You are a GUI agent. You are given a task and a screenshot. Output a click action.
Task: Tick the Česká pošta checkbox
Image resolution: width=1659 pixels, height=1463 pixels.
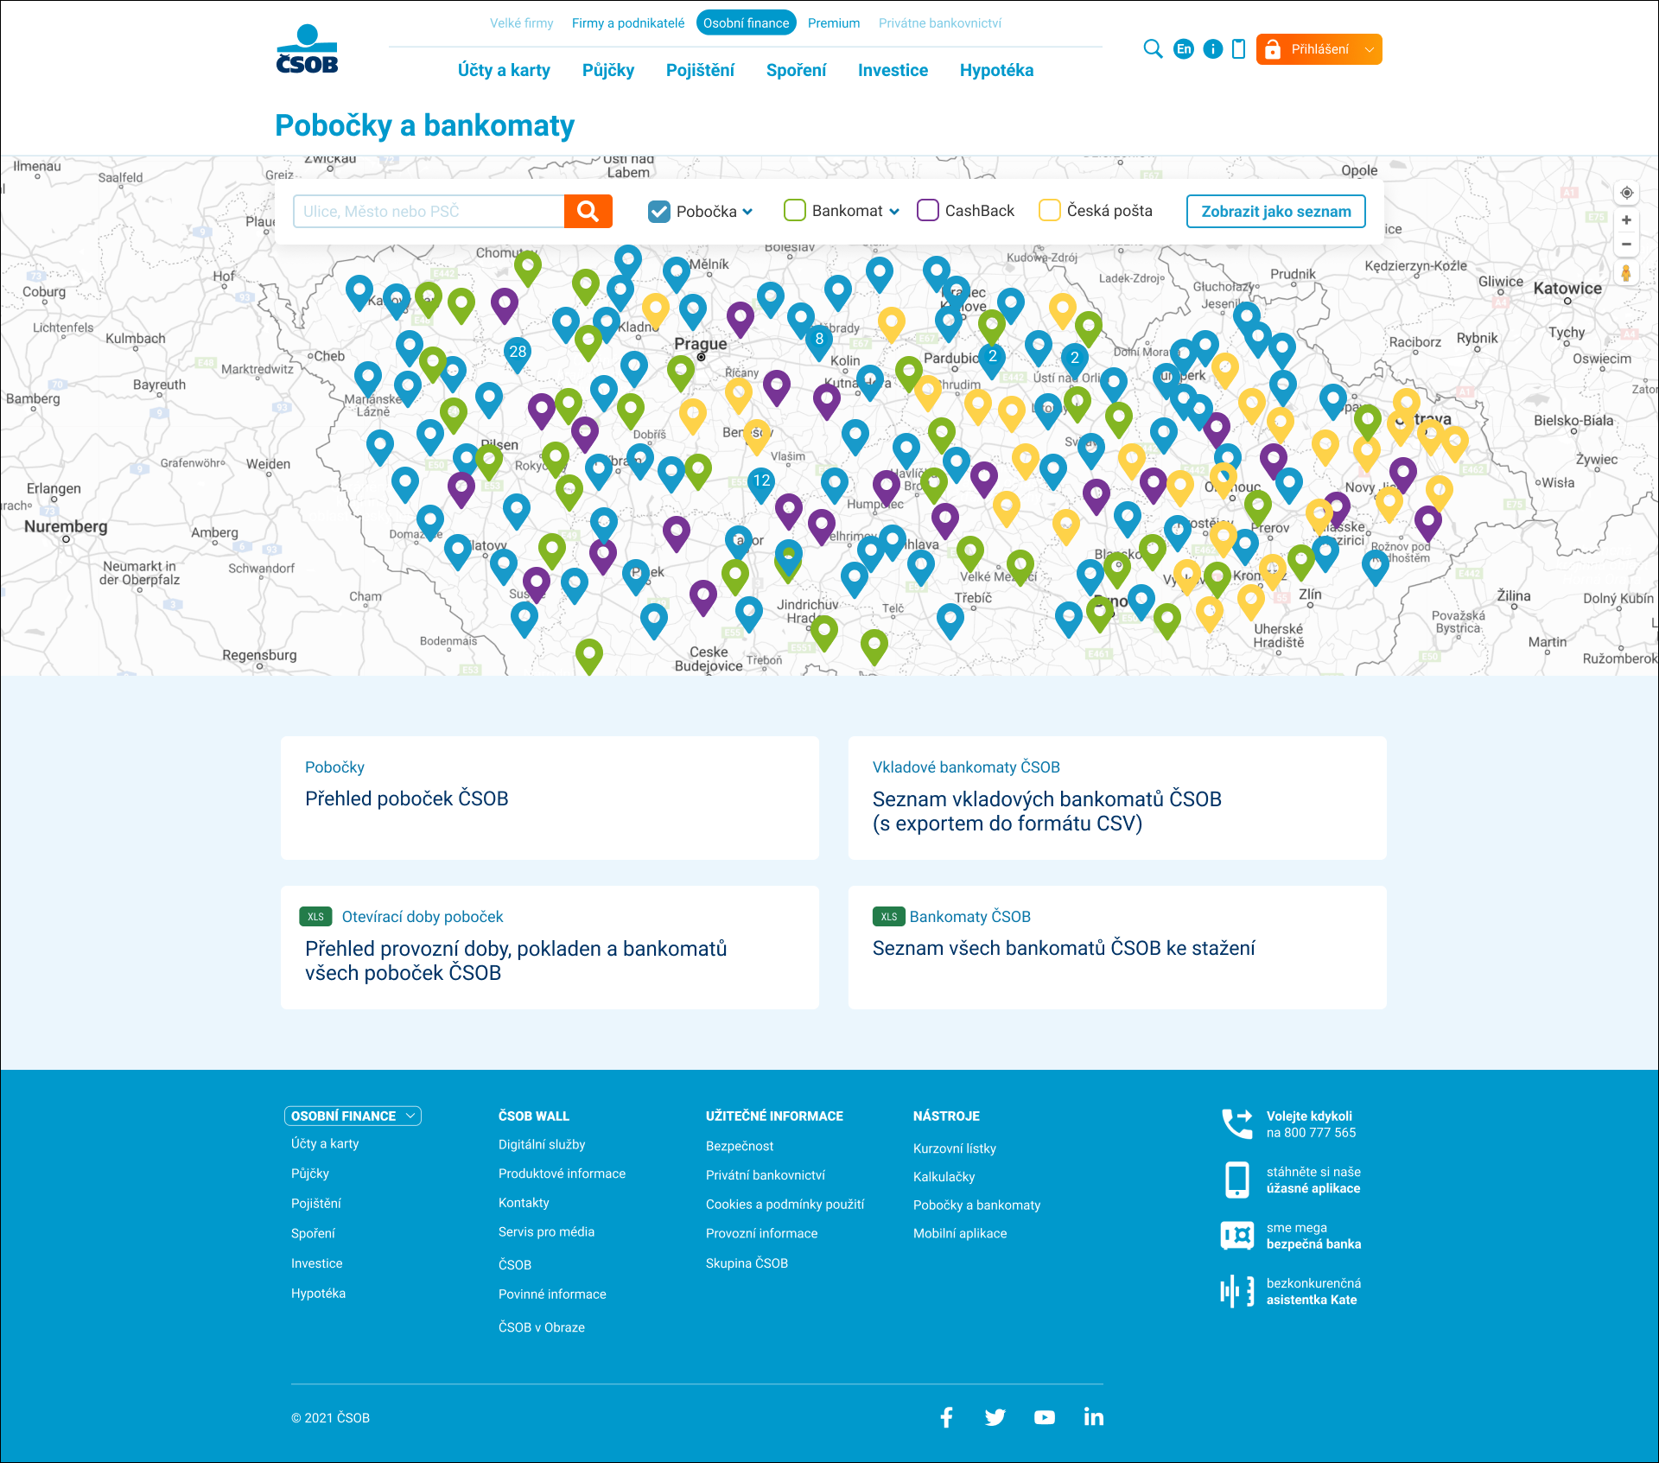pos(1049,211)
